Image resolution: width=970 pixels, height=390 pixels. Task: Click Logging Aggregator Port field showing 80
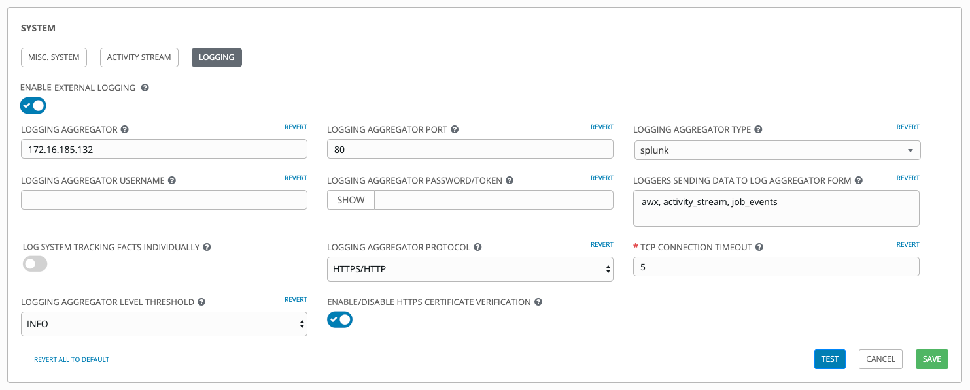point(470,149)
